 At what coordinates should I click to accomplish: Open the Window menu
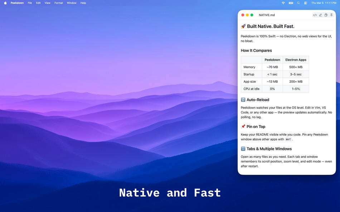(x=72, y=3)
